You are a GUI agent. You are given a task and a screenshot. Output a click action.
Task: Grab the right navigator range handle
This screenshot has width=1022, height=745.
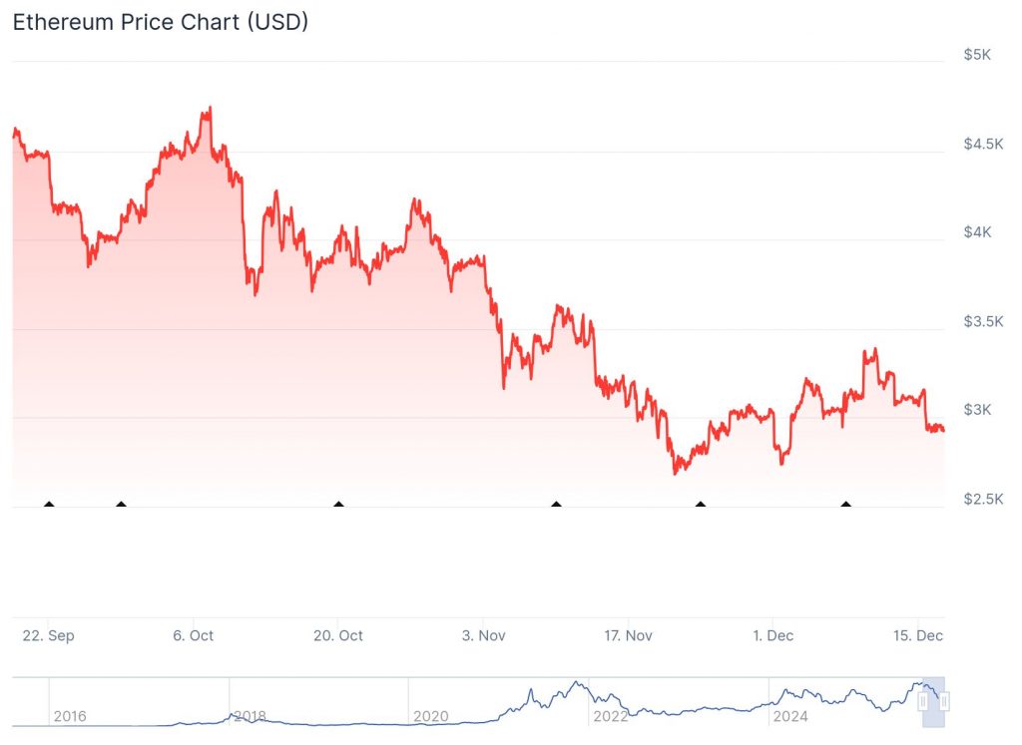pos(943,702)
